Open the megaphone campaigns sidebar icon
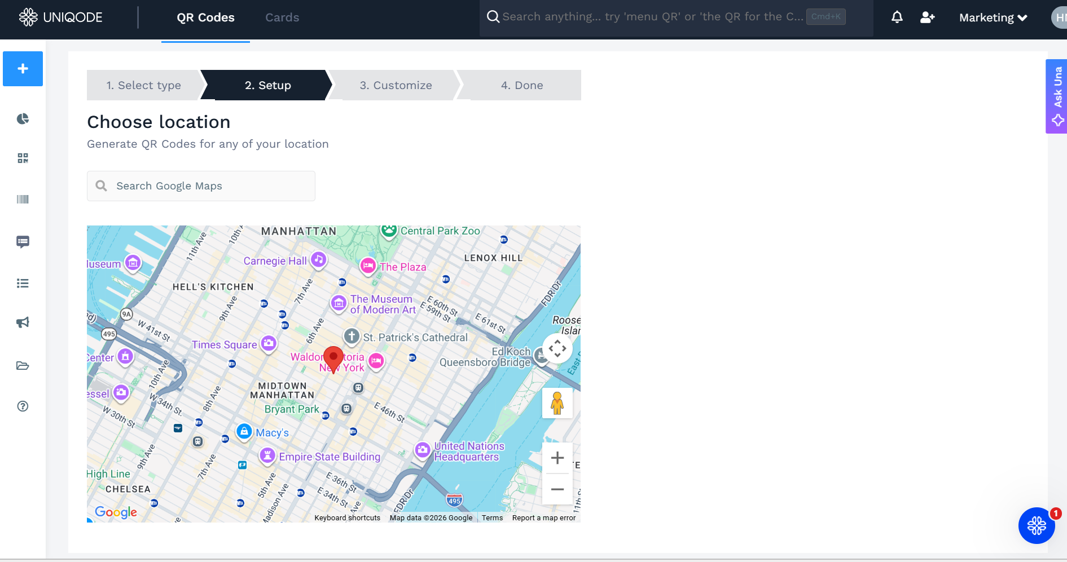Viewport: 1067px width, 562px height. [x=23, y=322]
